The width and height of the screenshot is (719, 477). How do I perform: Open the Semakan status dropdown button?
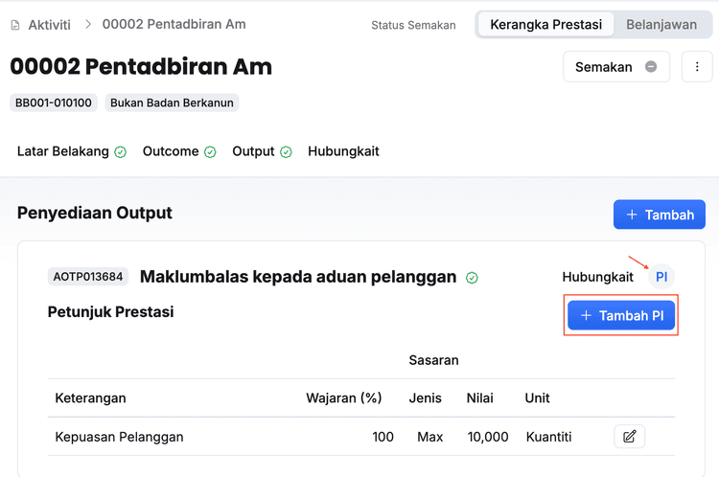pyautogui.click(x=615, y=67)
